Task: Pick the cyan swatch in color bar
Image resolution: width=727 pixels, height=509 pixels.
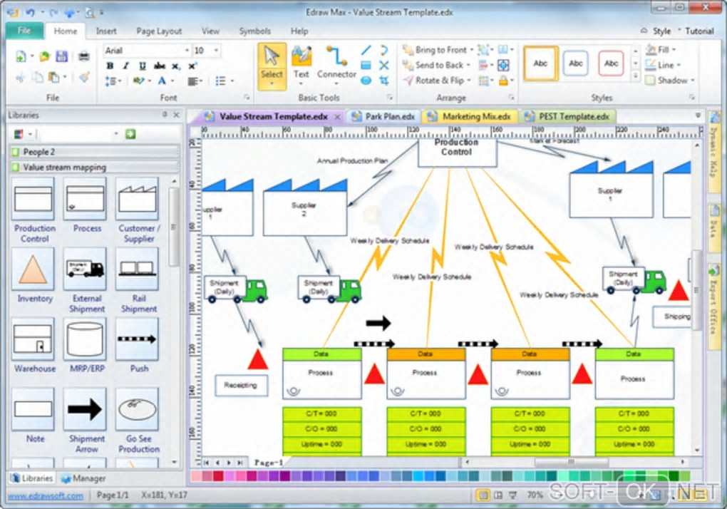Action: (x=418, y=475)
